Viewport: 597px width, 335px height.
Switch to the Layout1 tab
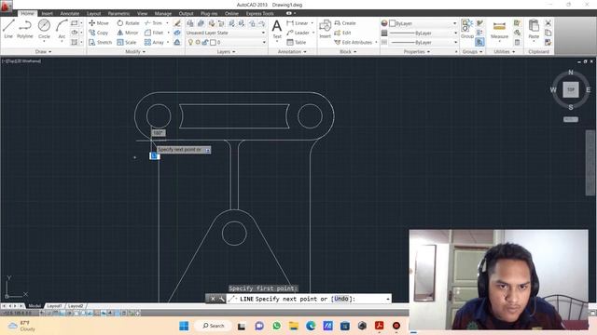[54, 306]
